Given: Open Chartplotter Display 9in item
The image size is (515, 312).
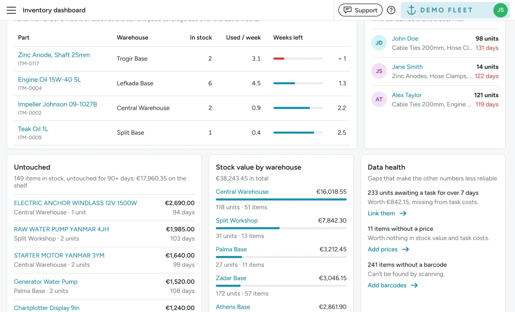Looking at the screenshot, I should (47, 308).
